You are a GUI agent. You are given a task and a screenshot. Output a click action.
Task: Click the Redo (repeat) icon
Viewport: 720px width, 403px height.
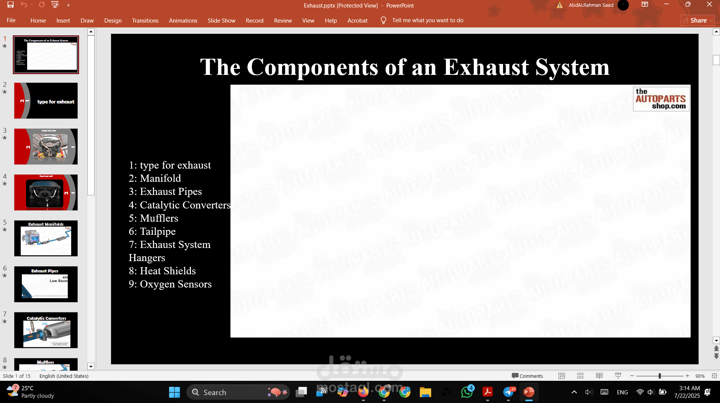click(42, 5)
